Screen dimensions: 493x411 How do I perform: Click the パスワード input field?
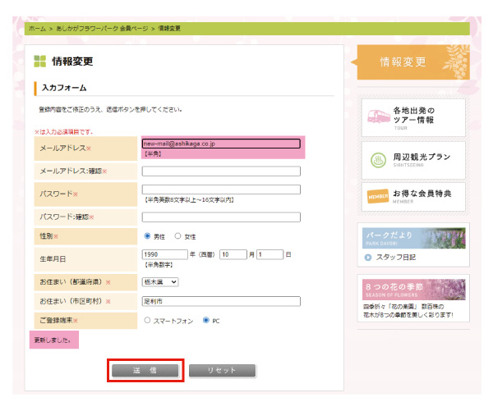click(221, 190)
